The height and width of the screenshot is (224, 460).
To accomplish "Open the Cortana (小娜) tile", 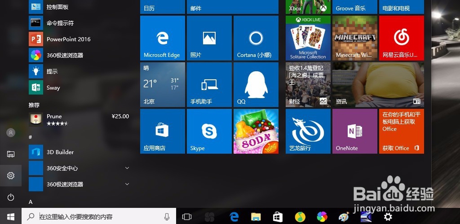I will click(x=256, y=38).
